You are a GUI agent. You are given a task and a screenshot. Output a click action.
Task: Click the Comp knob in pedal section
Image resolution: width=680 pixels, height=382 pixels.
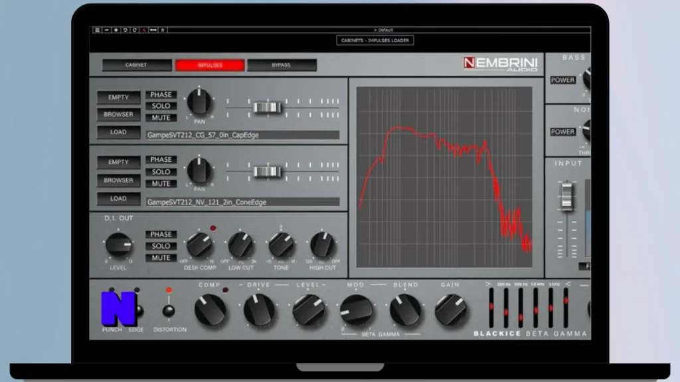pyautogui.click(x=211, y=310)
